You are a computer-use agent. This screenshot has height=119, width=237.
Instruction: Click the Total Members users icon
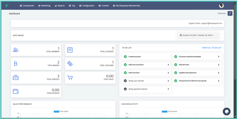pyautogui.click(x=15, y=50)
